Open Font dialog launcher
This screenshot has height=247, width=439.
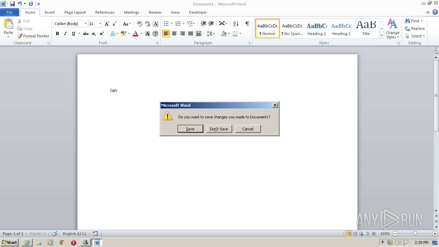(157, 43)
